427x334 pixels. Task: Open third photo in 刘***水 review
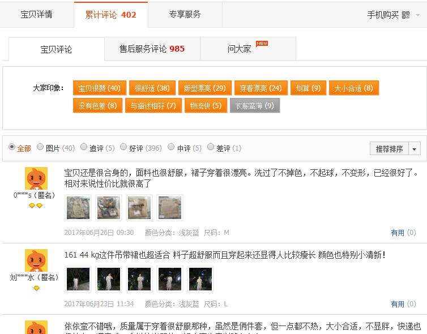point(139,279)
